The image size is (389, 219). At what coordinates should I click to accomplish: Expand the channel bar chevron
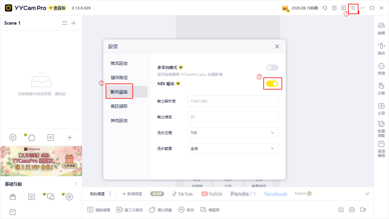pos(368,194)
